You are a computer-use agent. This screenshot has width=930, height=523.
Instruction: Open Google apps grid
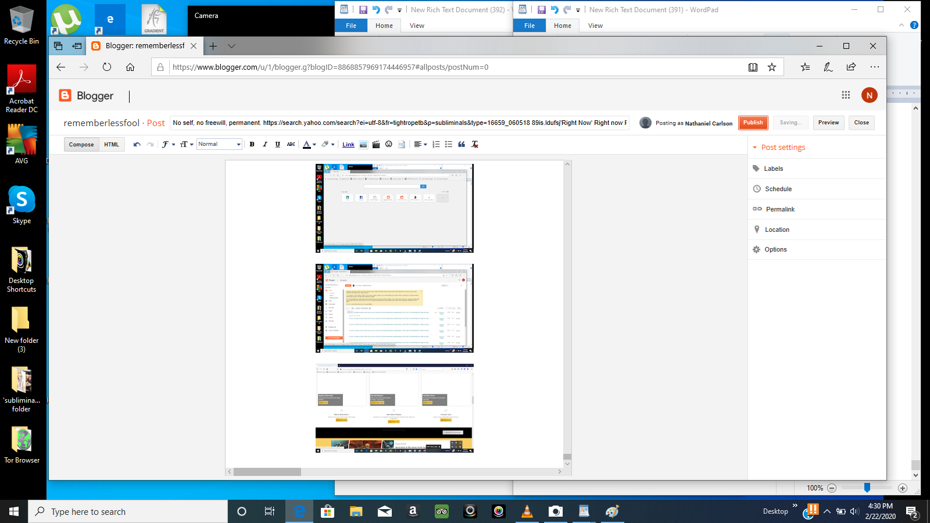tap(846, 95)
